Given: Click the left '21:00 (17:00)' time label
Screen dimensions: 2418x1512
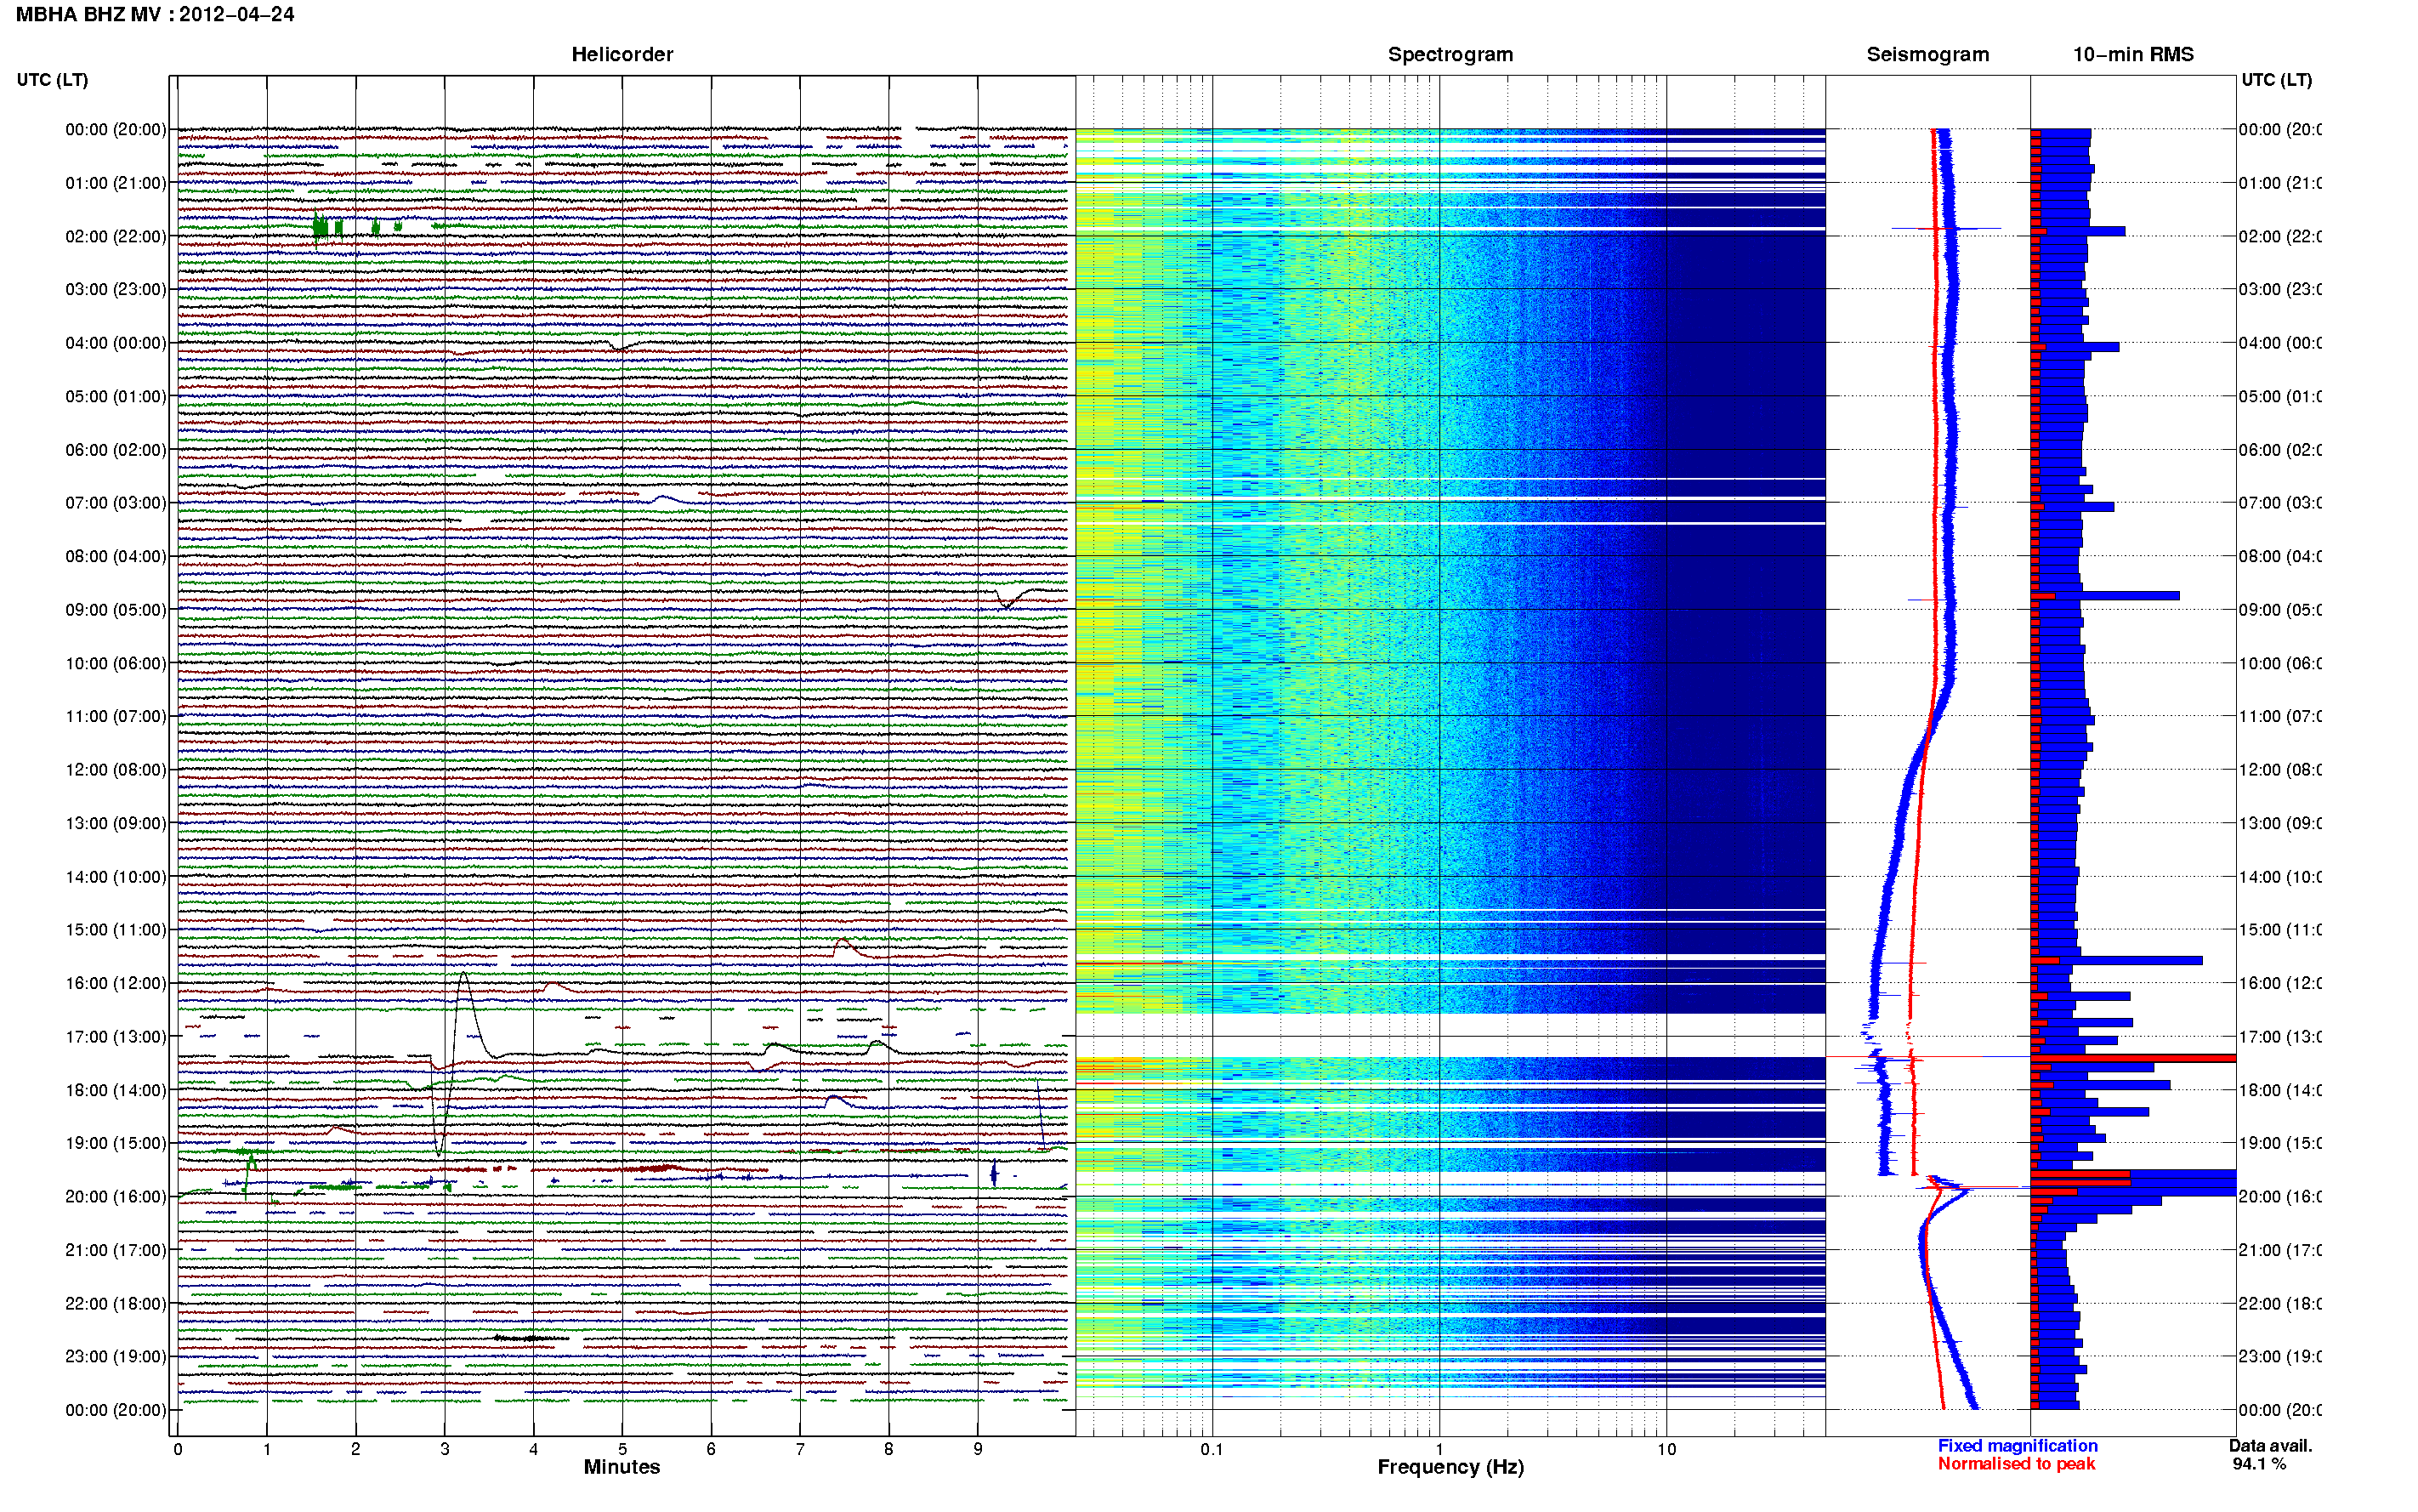Looking at the screenshot, I should coord(116,1250).
